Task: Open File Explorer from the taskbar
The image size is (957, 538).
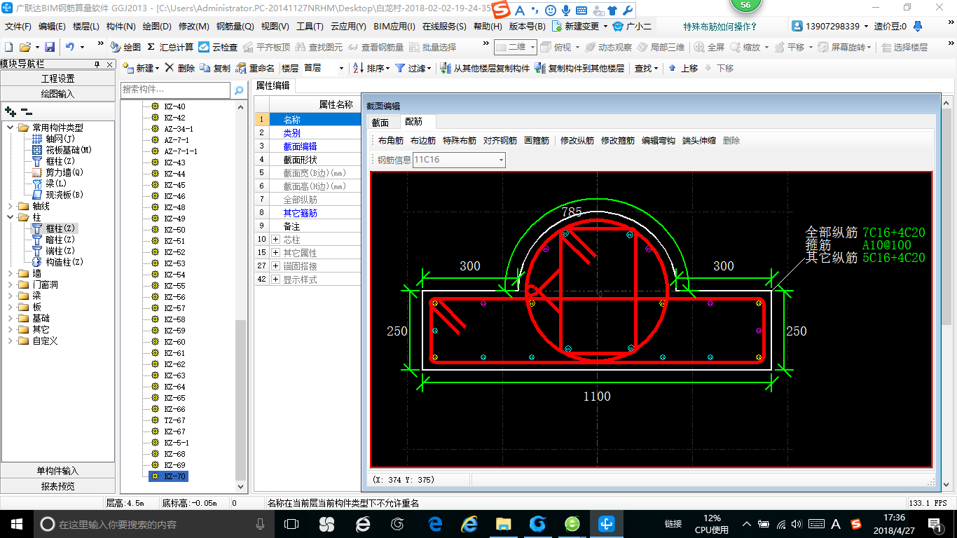Action: coord(504,523)
